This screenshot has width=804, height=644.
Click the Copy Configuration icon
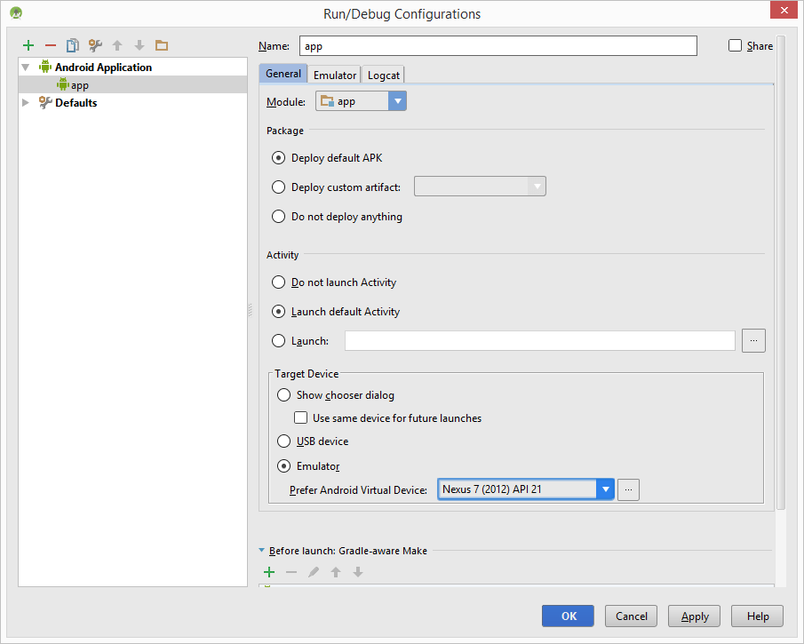tap(73, 45)
